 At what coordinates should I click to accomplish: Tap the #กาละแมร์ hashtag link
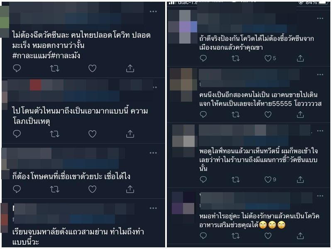pos(32,56)
